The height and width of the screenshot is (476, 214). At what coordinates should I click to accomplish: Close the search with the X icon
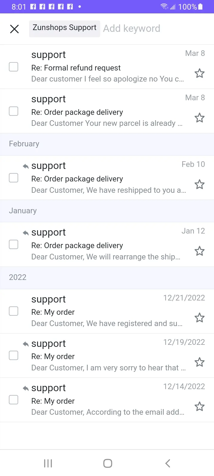click(x=14, y=29)
